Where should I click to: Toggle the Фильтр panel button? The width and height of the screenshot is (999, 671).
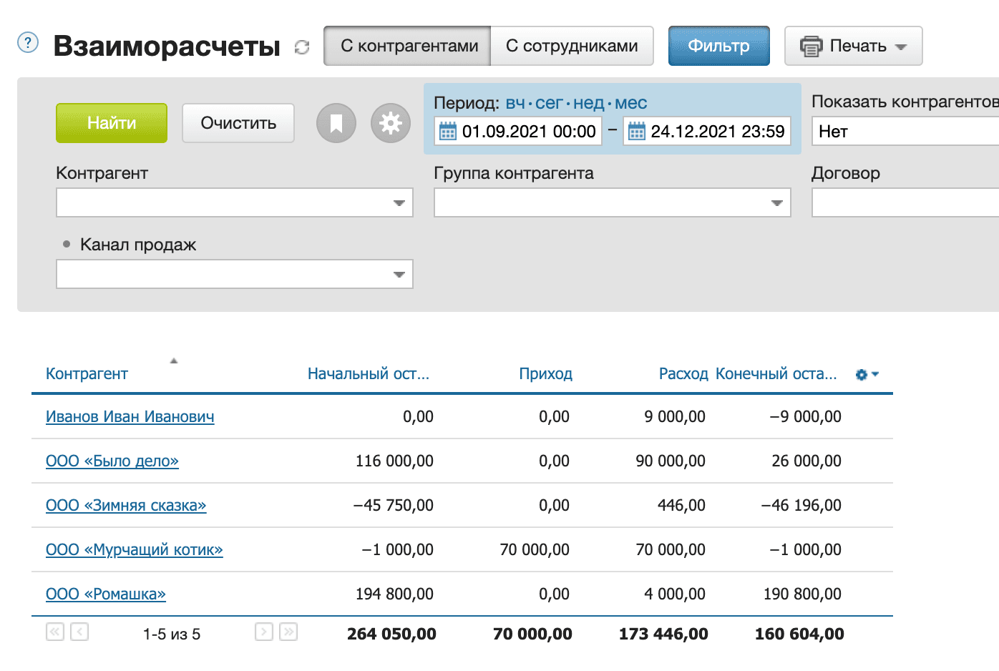tap(718, 46)
